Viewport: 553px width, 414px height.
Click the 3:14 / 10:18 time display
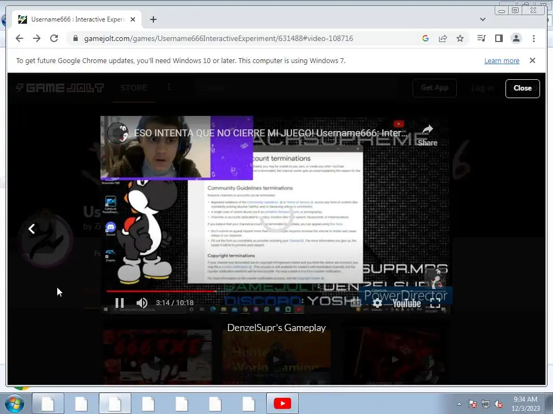(x=174, y=303)
